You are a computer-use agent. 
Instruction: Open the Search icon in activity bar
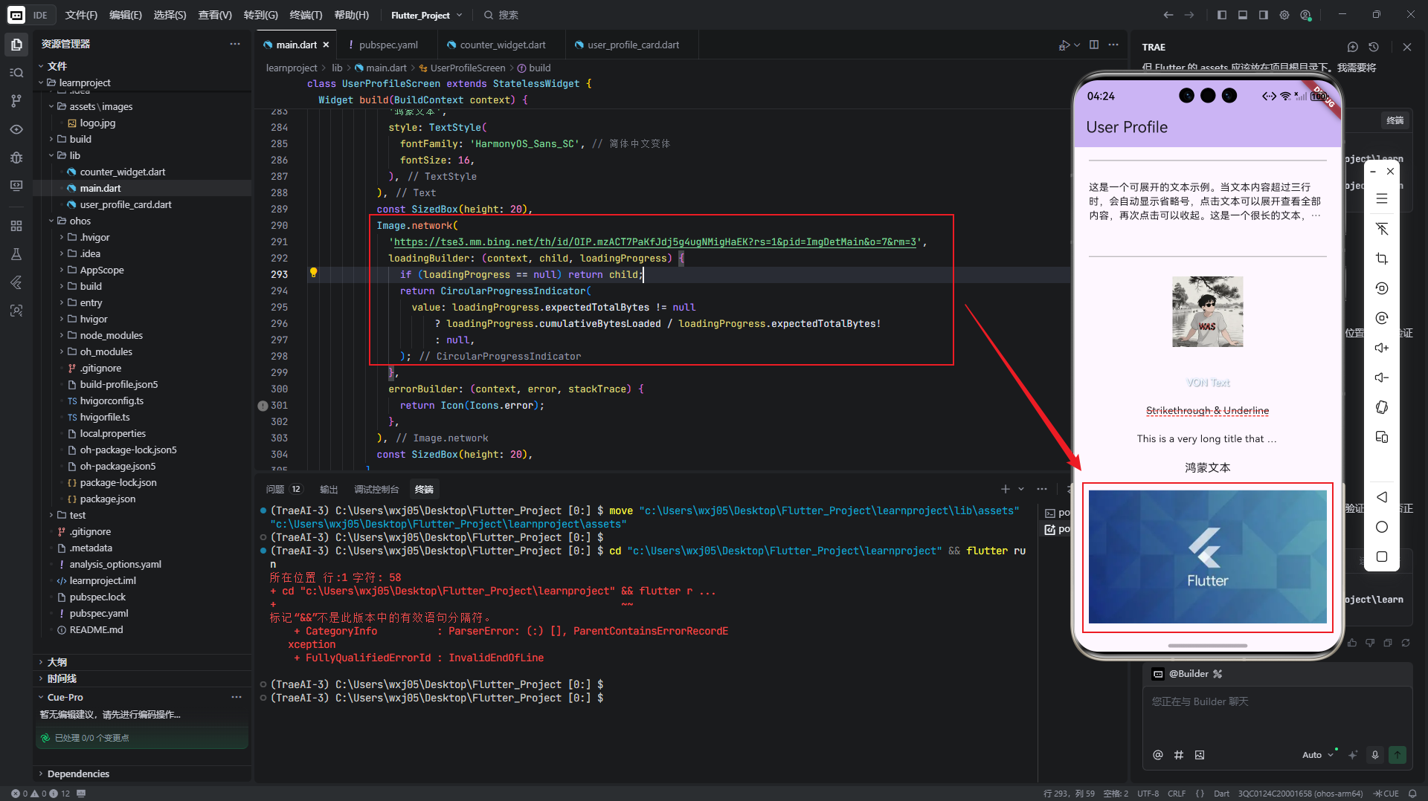(x=16, y=73)
